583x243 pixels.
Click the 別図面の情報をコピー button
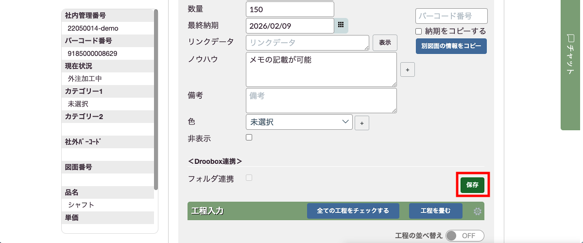pos(451,46)
